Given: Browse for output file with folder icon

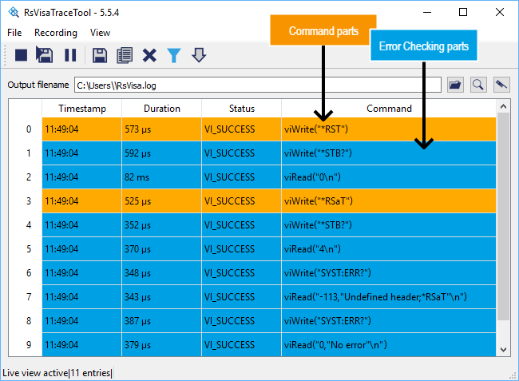Looking at the screenshot, I should [x=455, y=85].
